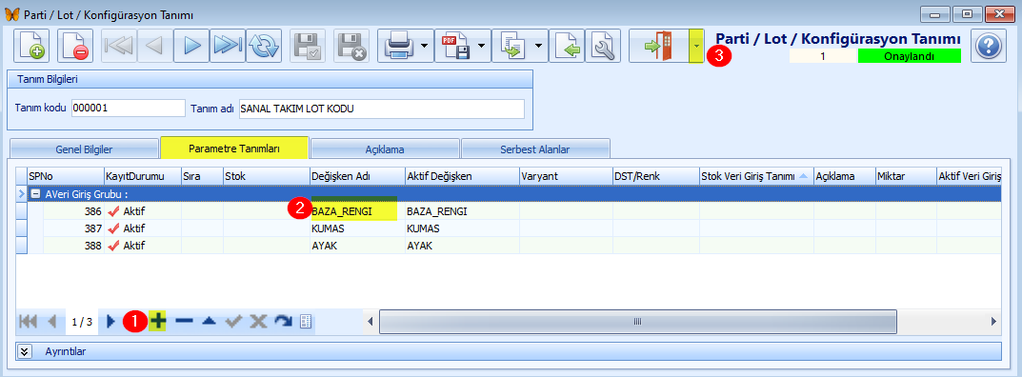
Task: Open the copy documents dropdown arrow
Action: coord(538,46)
